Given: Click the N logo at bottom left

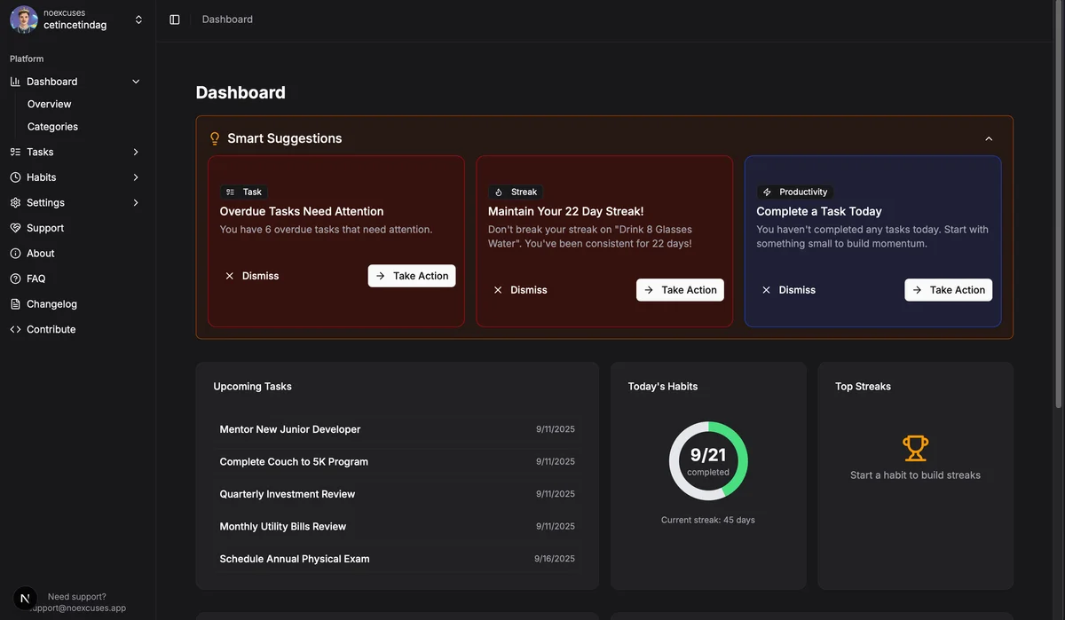Looking at the screenshot, I should coord(26,599).
